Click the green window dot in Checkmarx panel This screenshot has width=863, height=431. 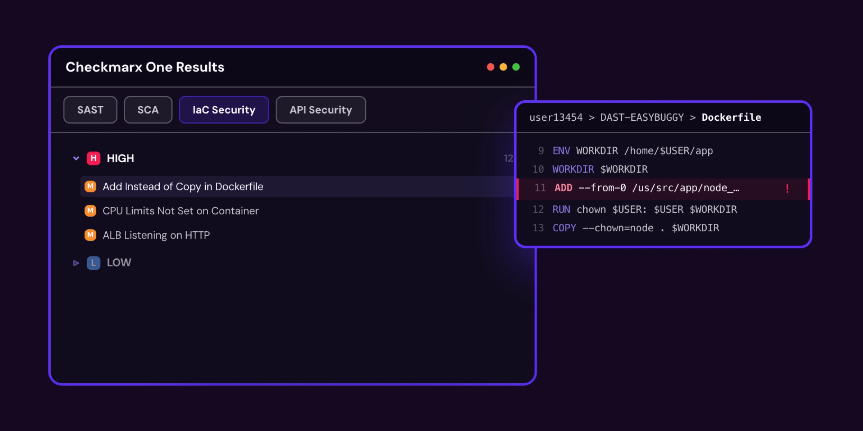(516, 67)
